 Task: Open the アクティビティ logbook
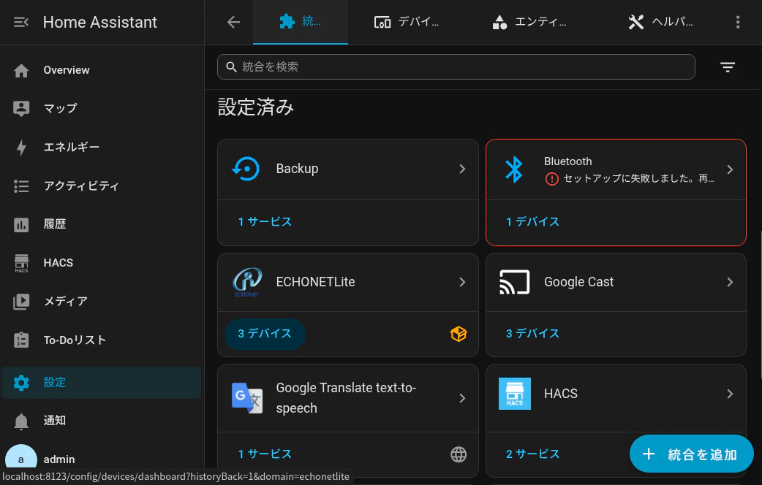101,186
